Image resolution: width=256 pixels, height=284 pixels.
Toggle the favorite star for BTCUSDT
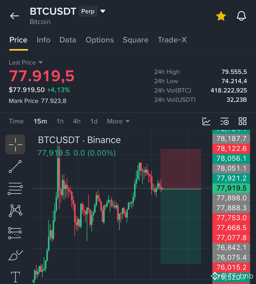point(221,16)
